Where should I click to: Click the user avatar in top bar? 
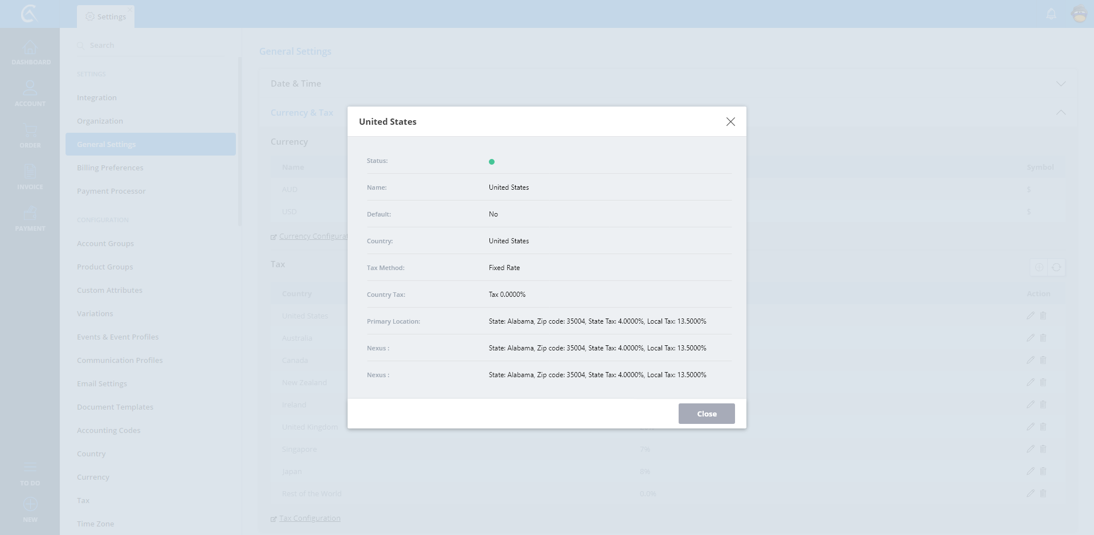1079,14
